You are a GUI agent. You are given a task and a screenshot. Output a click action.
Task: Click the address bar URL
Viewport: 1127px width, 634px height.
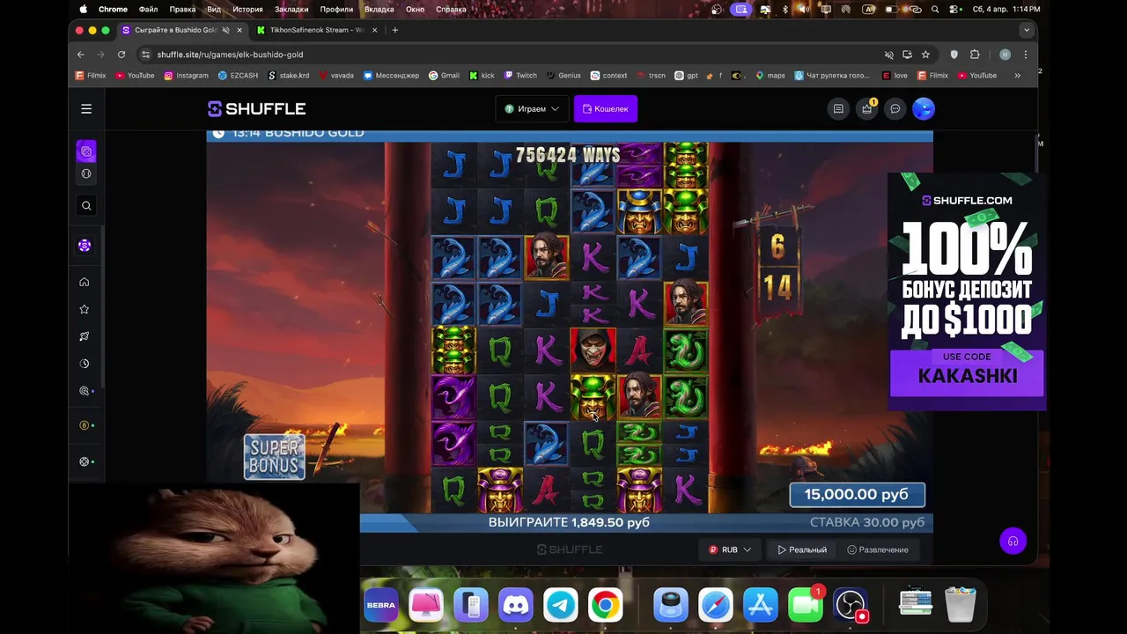coord(230,55)
